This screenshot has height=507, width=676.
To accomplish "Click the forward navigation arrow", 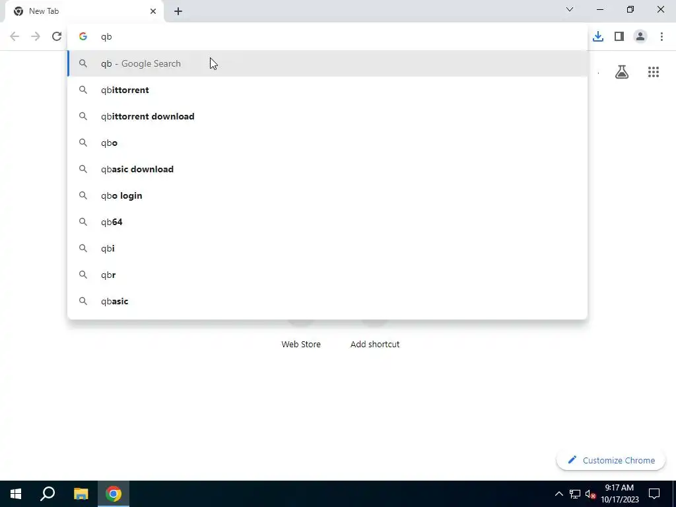I will click(36, 37).
